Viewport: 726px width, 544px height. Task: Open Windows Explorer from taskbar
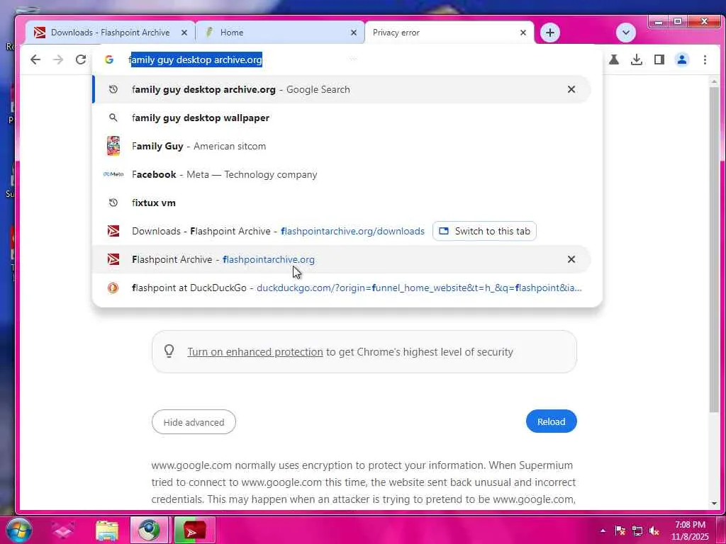(107, 530)
